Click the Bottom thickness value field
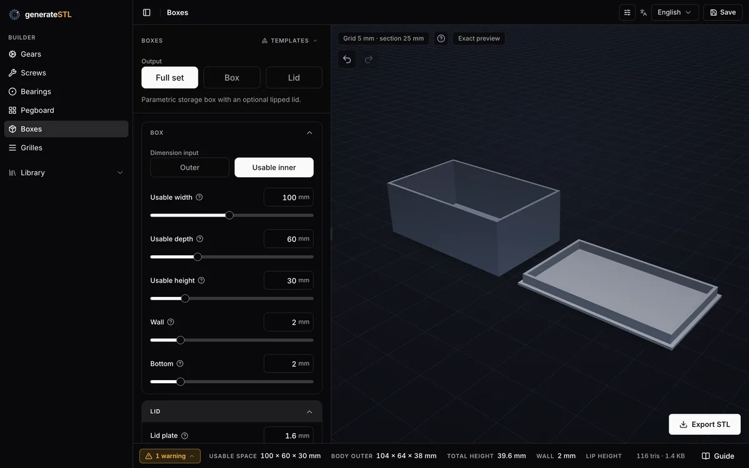 288,364
